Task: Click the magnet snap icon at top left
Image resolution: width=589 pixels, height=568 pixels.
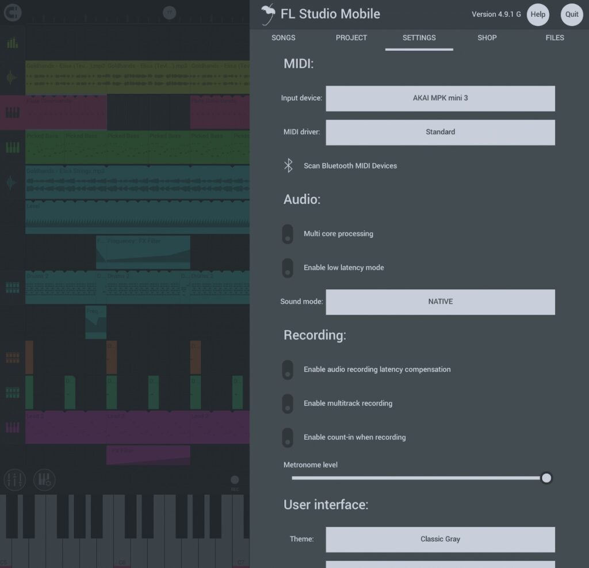Action: (x=13, y=12)
